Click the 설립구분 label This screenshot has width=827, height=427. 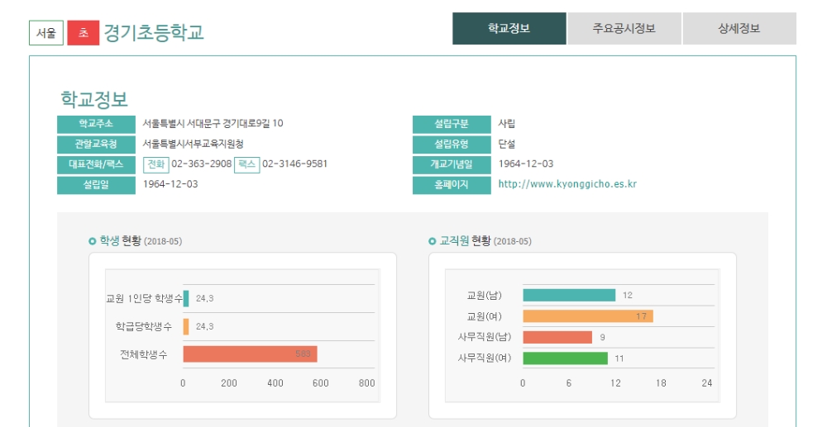pos(452,124)
